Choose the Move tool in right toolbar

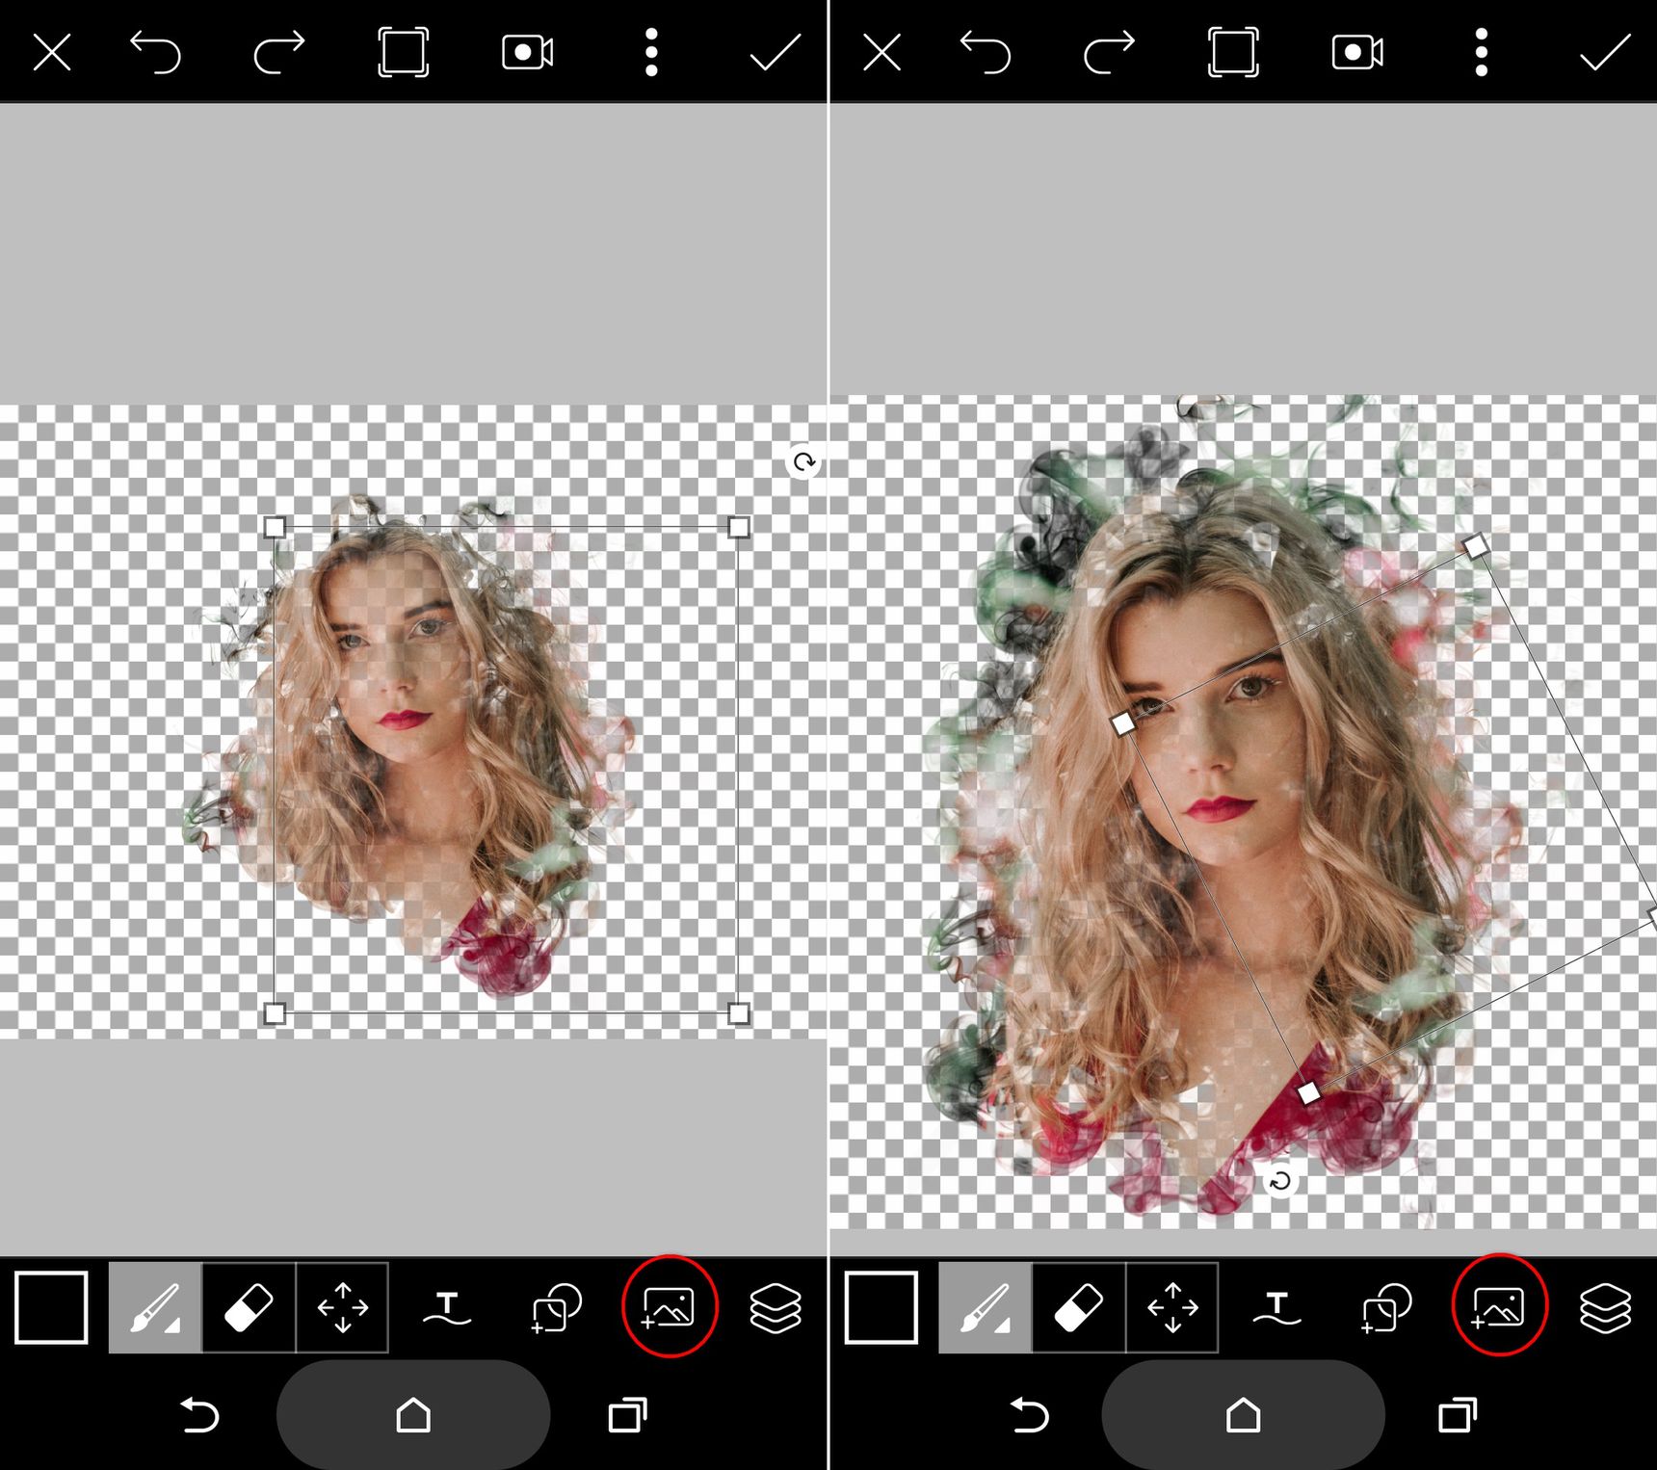point(1172,1307)
